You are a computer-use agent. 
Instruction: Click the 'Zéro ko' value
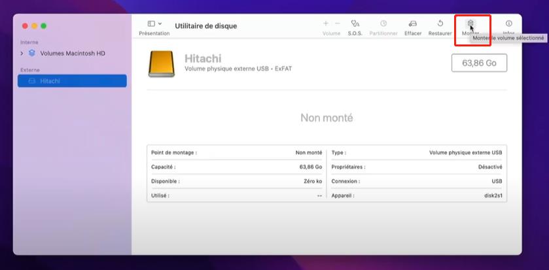coord(313,182)
